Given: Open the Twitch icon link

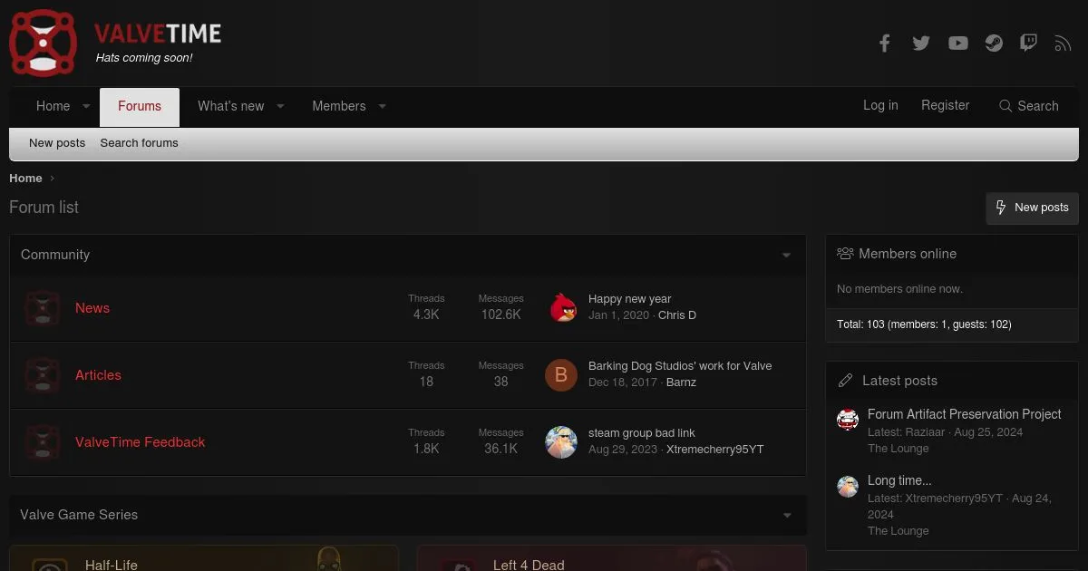Looking at the screenshot, I should (x=1028, y=43).
